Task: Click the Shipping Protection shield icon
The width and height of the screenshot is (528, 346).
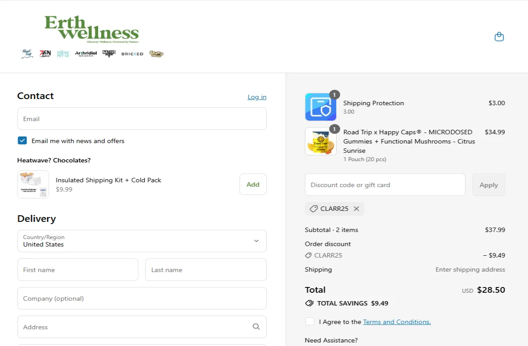Action: click(320, 107)
